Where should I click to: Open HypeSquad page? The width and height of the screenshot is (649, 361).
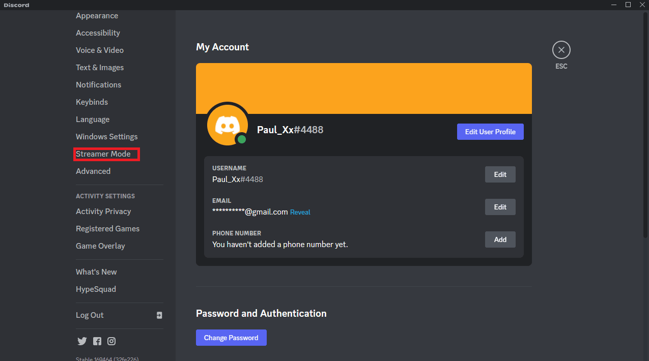tap(96, 289)
